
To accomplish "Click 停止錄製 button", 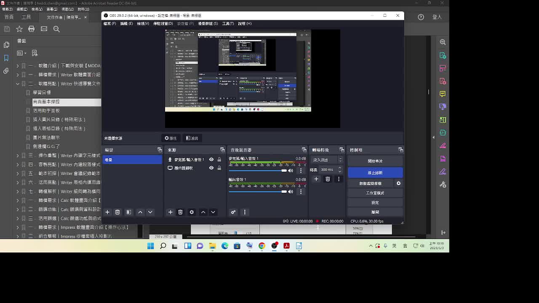I will point(375,173).
